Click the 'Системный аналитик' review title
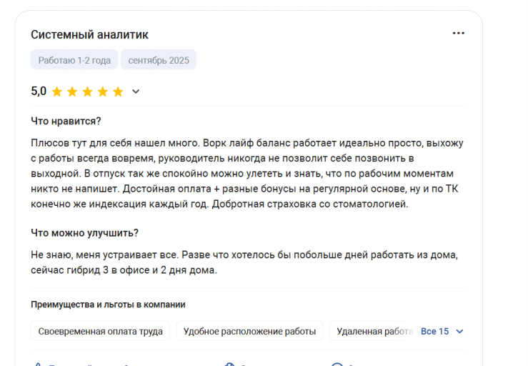 89,35
